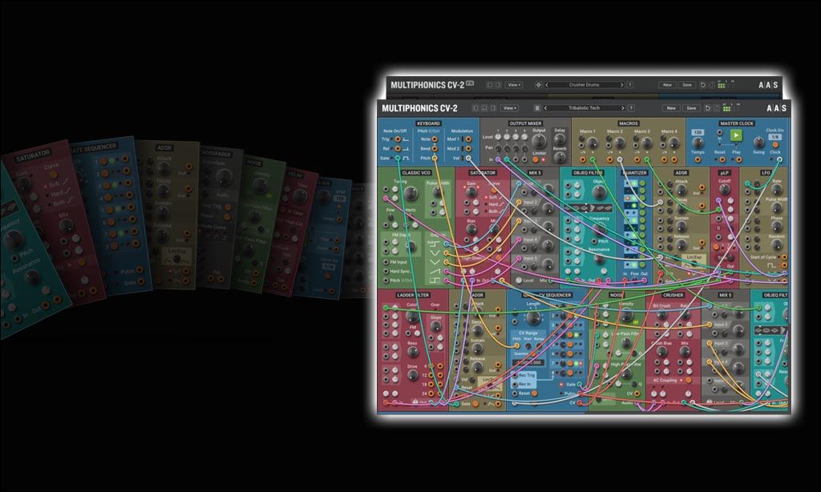Click the Attack knob in the top ADSR
Image resolution: width=821 pixels, height=492 pixels.
(681, 191)
